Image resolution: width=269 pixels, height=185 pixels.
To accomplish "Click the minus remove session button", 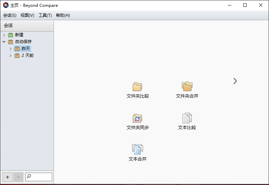I will (x=19, y=177).
